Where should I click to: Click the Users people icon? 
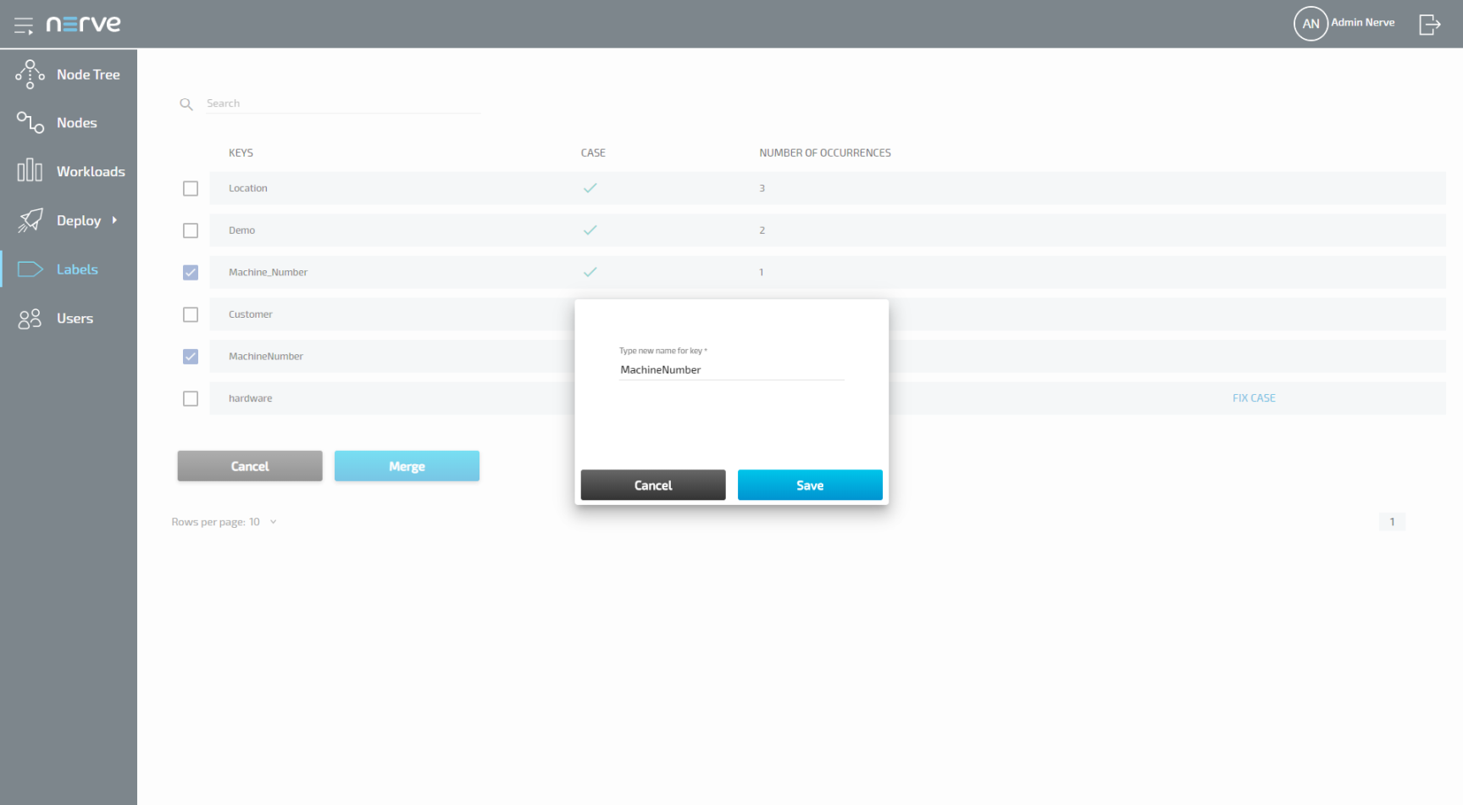tap(30, 319)
